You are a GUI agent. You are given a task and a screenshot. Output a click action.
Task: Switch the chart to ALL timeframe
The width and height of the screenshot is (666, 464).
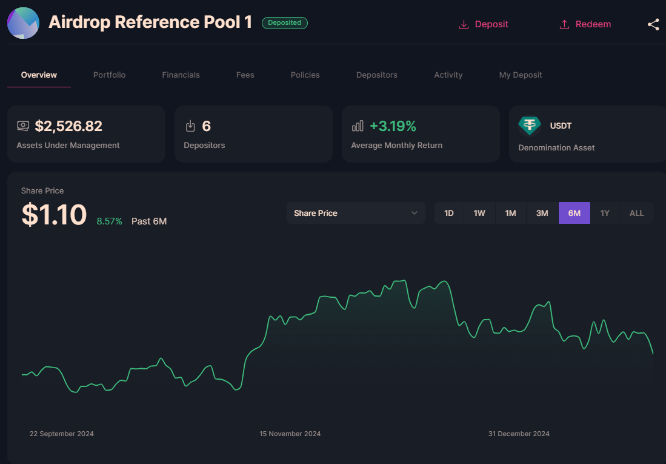pos(636,213)
